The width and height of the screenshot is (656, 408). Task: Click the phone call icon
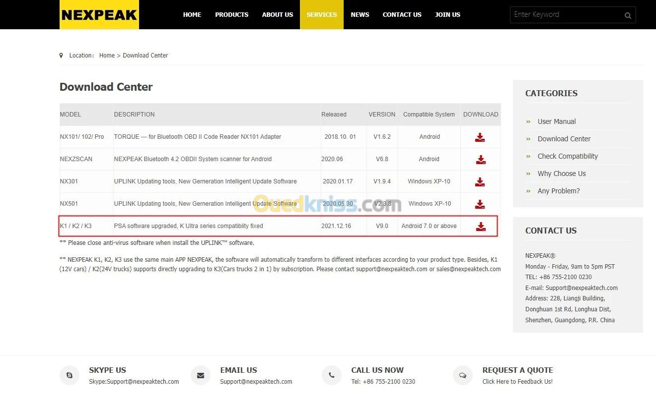(332, 376)
